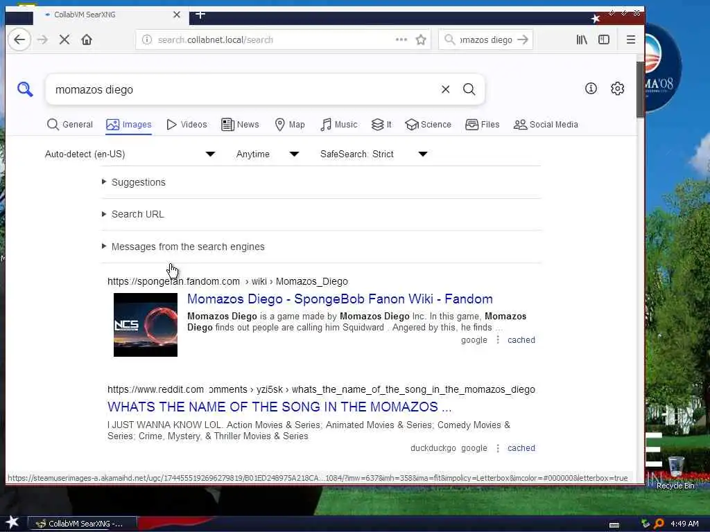
Task: Close the CollabVM SearXNG tab
Action: [x=177, y=15]
